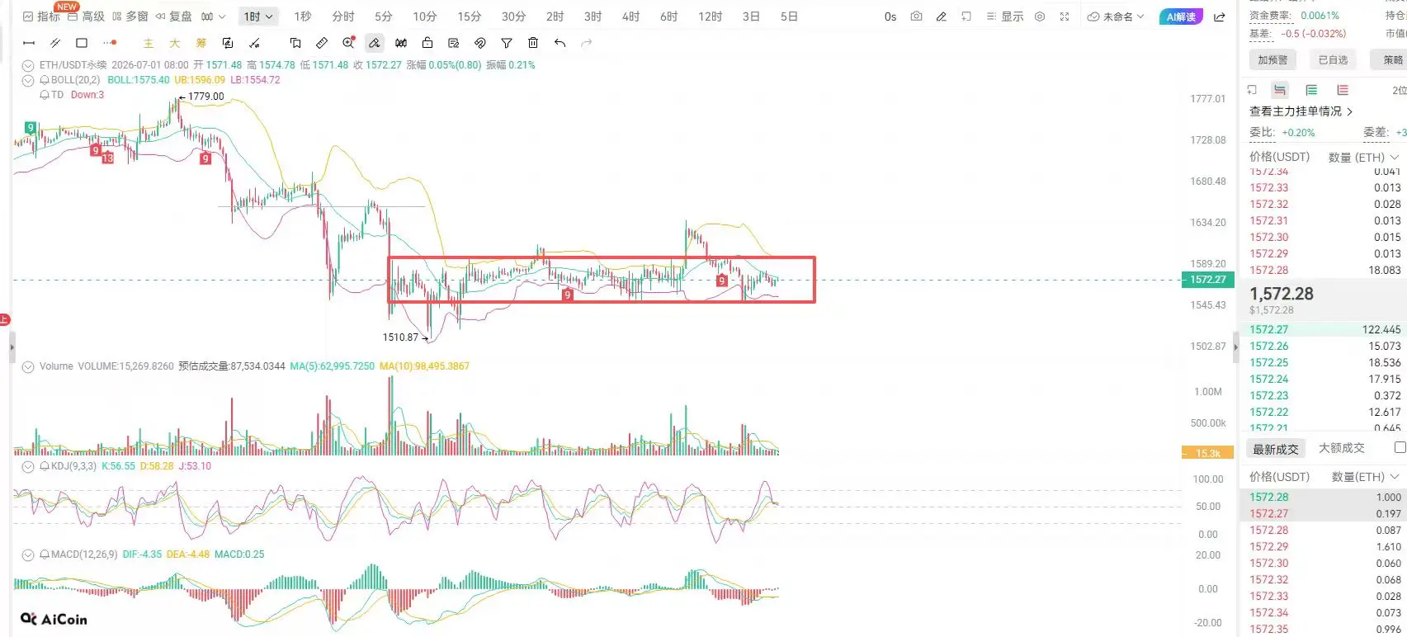Open the 复盘 replay mode
This screenshot has width=1407, height=637.
click(173, 17)
